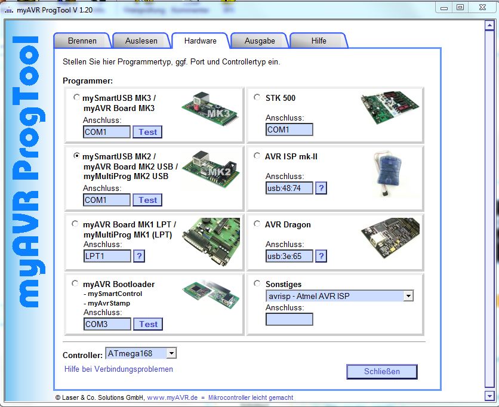Click the usb:3e:65 port field
Screen dimensions: 499x407
click(x=289, y=256)
